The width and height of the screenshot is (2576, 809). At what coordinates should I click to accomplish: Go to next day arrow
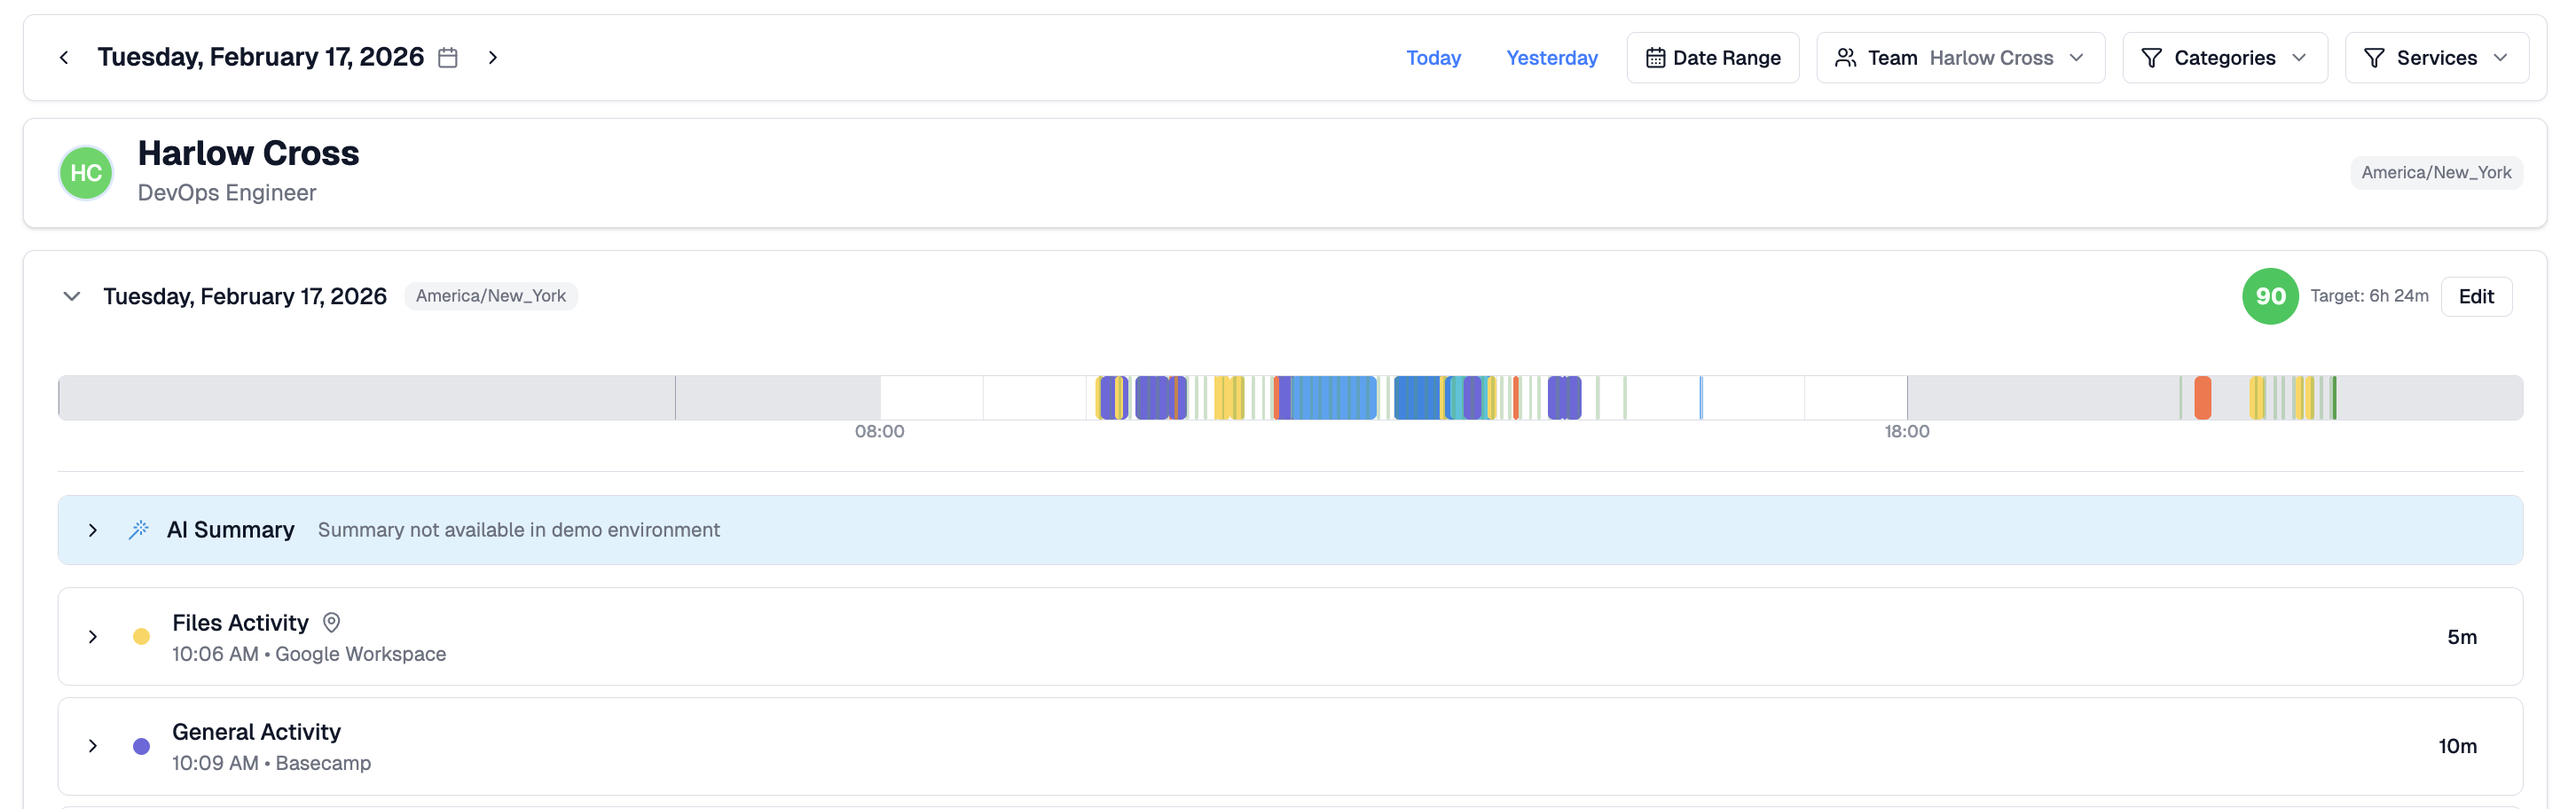coord(492,58)
